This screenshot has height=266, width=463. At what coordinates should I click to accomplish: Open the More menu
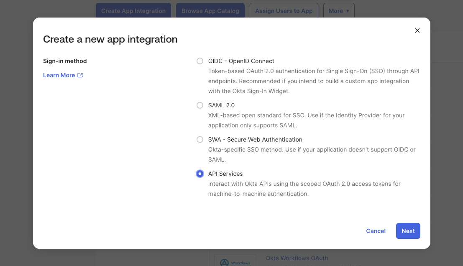click(x=339, y=11)
